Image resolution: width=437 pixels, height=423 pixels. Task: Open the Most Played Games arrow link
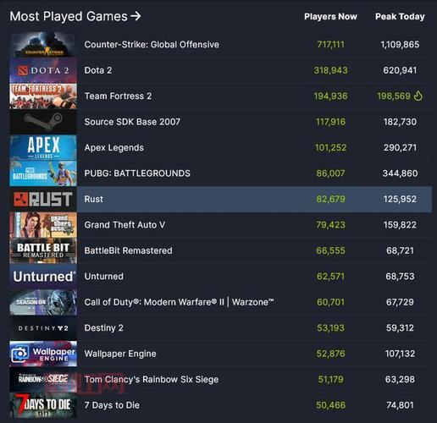click(75, 16)
